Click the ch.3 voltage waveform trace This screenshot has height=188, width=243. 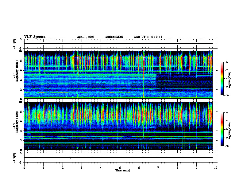pyautogui.click(x=118, y=158)
